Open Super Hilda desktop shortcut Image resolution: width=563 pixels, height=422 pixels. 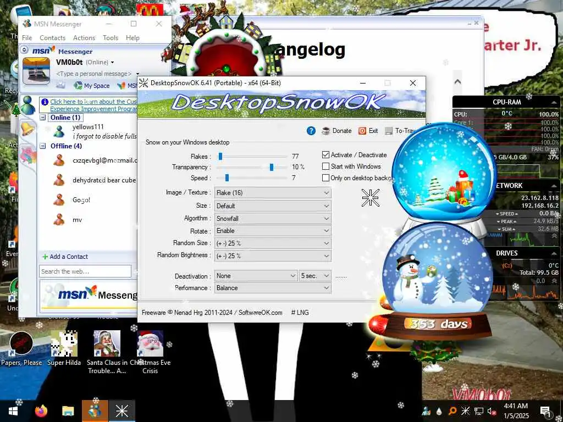(x=64, y=349)
